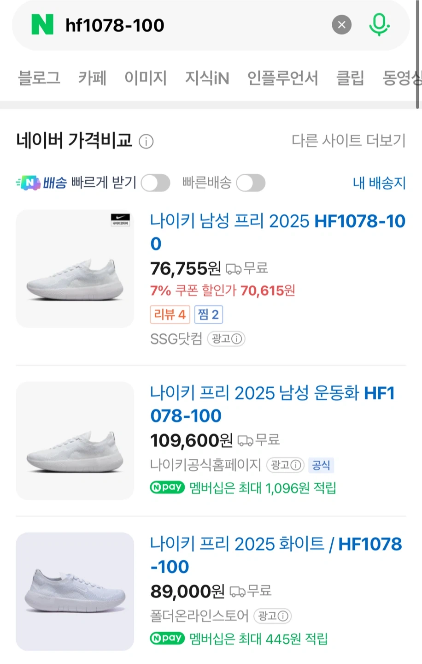This screenshot has height=664, width=422.
Task: Open the 76,755원 SSG닷컴 product title
Action: 277,232
